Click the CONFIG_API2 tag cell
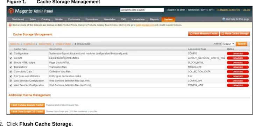Image resolution: width=253 pixels, height=127 pixels. pos(195,85)
